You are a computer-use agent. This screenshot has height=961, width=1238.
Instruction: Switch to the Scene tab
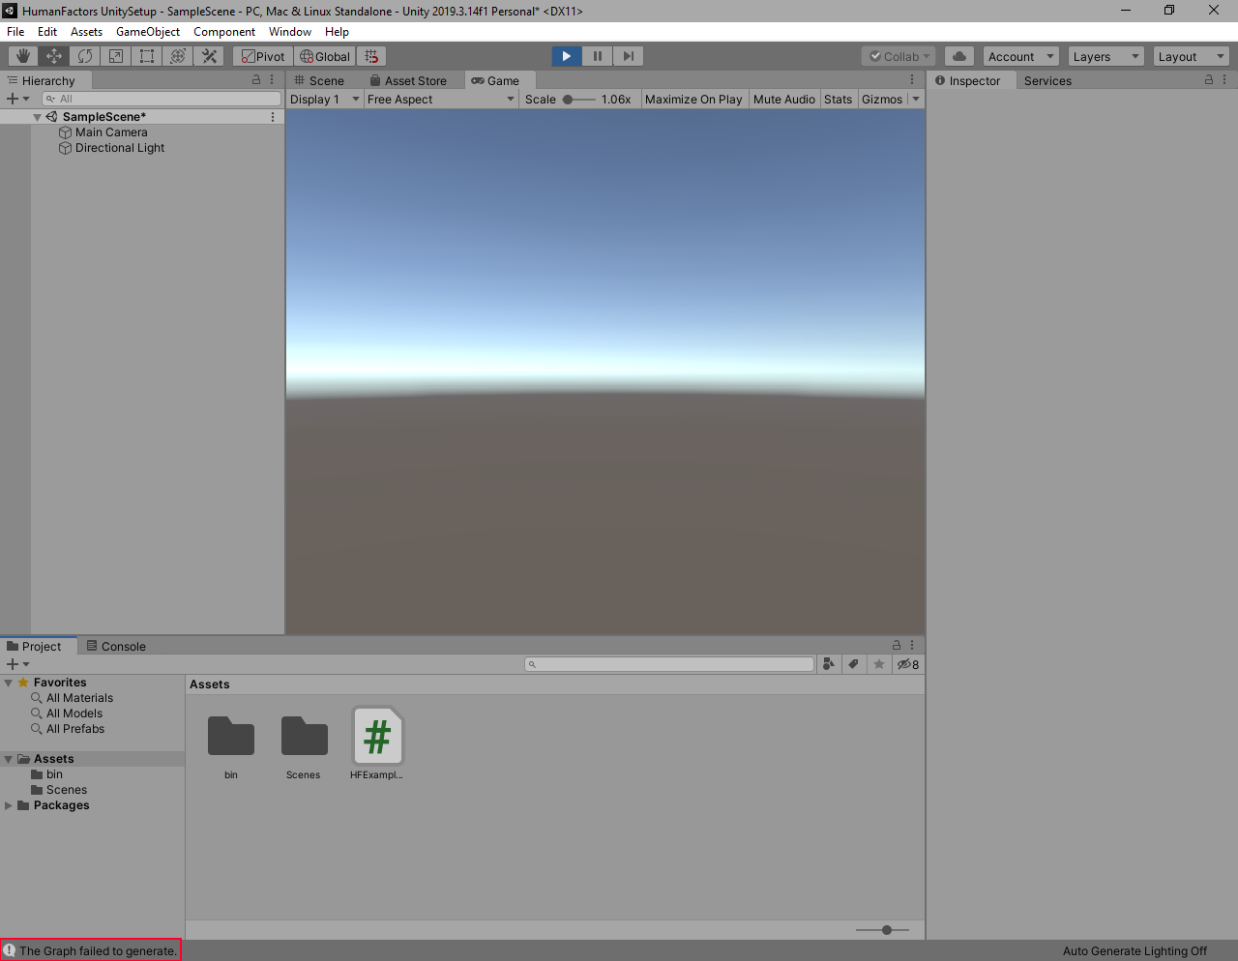[319, 80]
